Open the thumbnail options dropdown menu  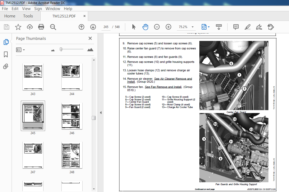pos(21,50)
